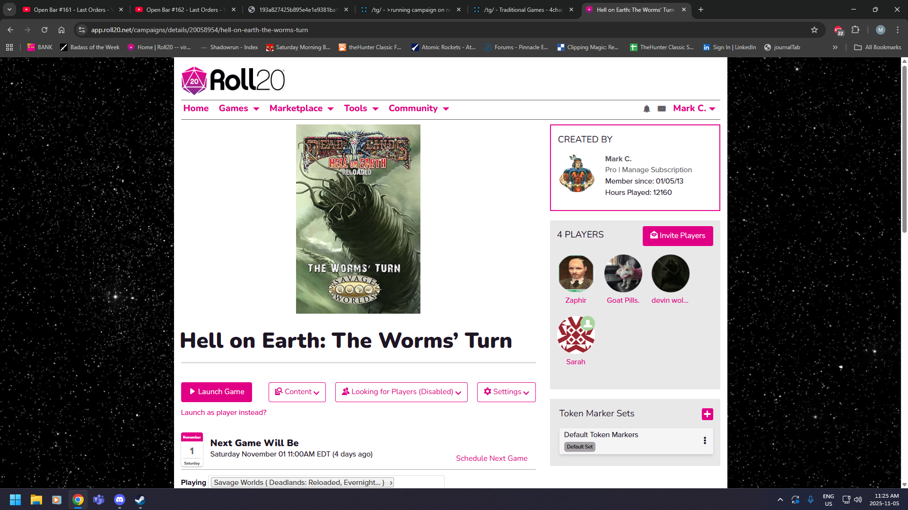Screen dimensions: 908x510
Task: Open Sarah's player avatar
Action: point(576,335)
